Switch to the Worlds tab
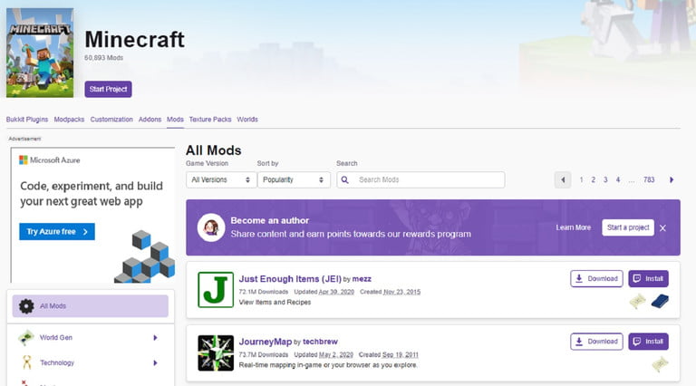The height and width of the screenshot is (386, 696). [x=247, y=120]
